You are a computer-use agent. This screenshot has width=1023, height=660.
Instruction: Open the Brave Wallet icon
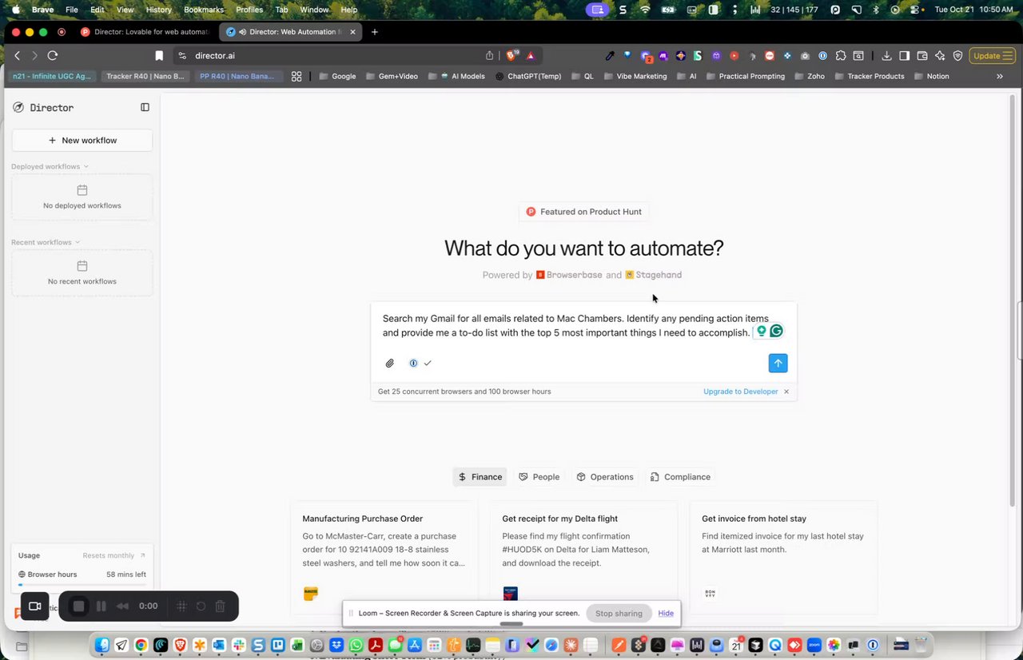[922, 55]
